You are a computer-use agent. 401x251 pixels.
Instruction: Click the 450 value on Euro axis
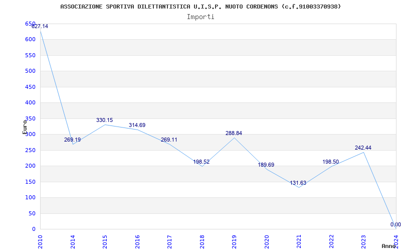point(30,87)
